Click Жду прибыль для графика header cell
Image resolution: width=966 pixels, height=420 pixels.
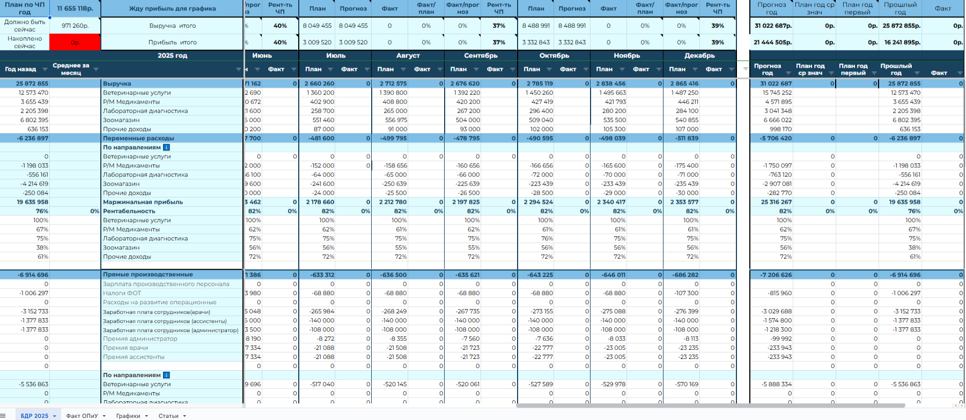click(172, 9)
